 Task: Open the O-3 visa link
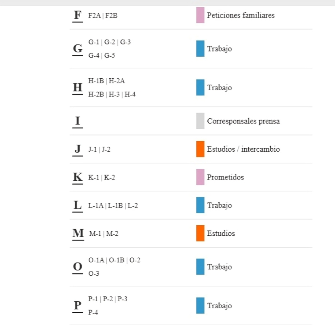[94, 274]
